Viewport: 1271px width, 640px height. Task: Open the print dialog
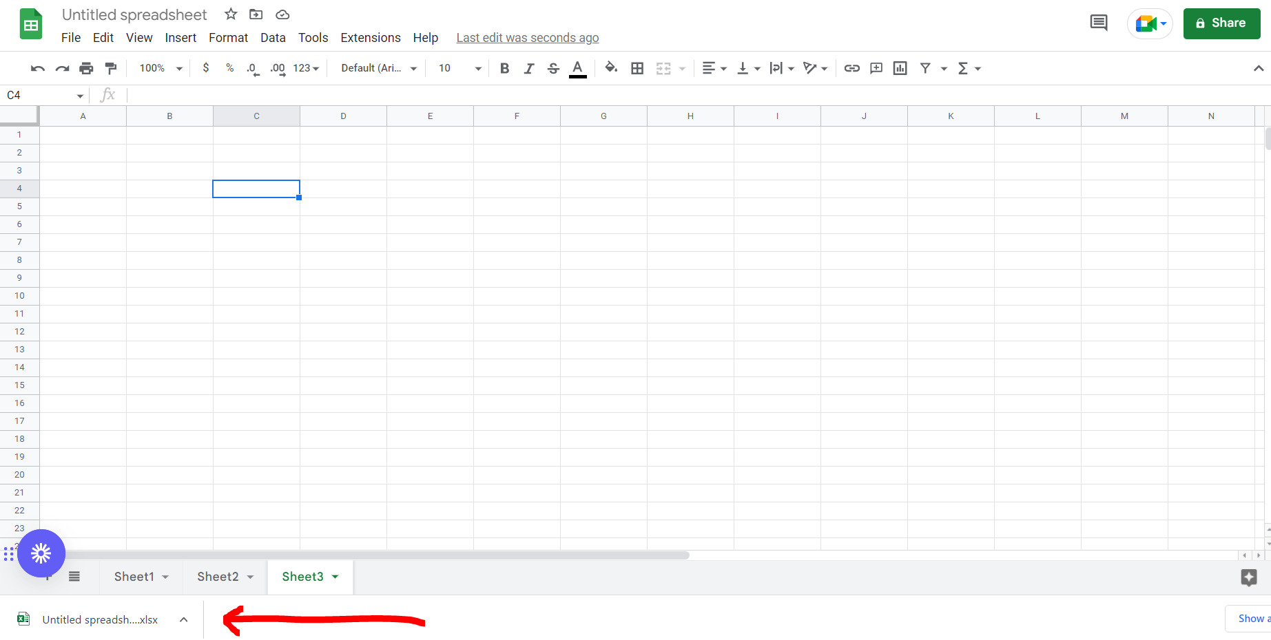pos(86,68)
